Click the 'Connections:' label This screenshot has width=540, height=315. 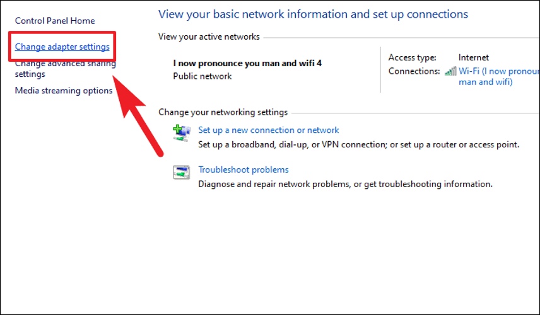[x=414, y=71]
